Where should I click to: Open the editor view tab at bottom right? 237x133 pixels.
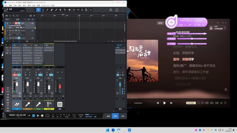(x=109, y=116)
